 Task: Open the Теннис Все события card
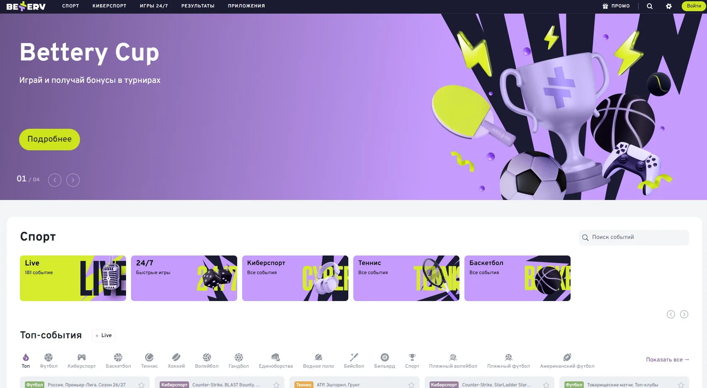406,278
